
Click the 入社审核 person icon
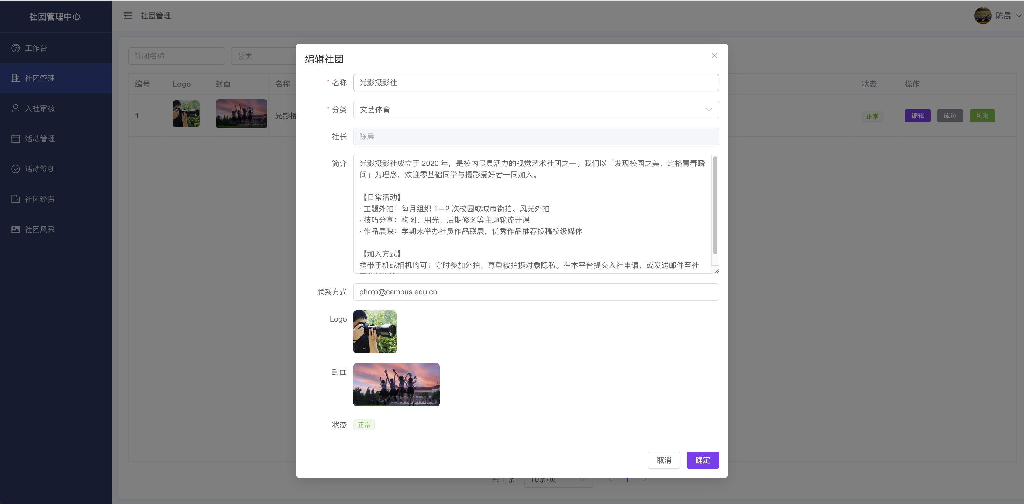(x=16, y=108)
